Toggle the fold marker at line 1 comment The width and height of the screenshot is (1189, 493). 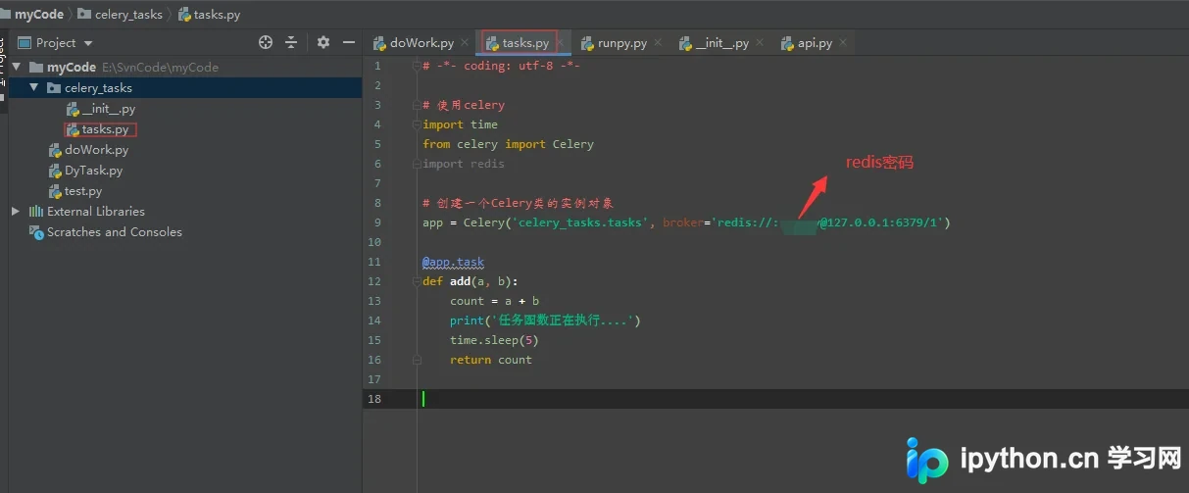[417, 66]
